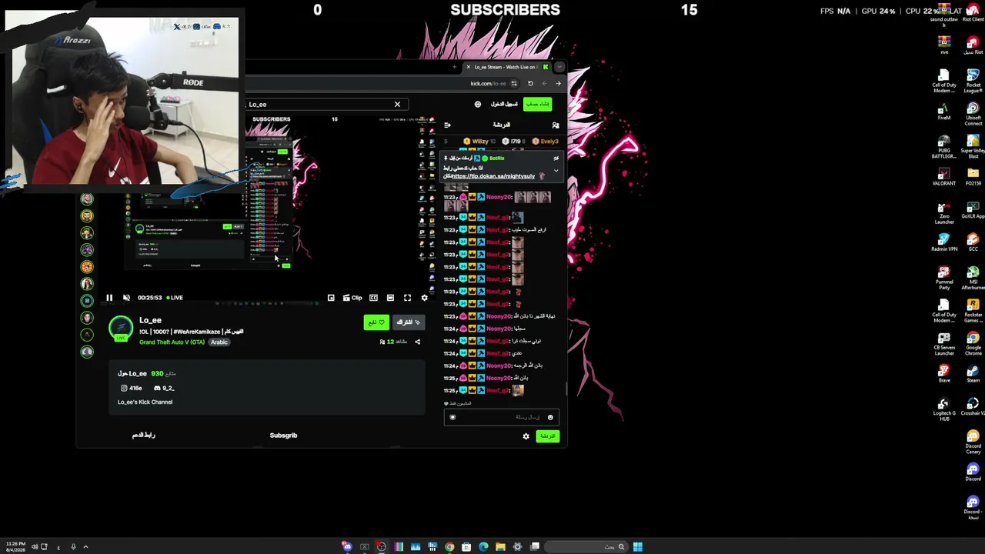Viewport: 985px width, 554px height.
Task: Click the kick.com address bar
Action: pyautogui.click(x=489, y=83)
